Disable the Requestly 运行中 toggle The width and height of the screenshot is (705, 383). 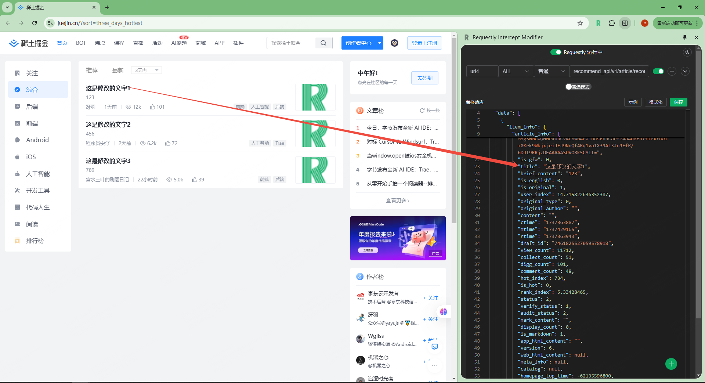556,52
